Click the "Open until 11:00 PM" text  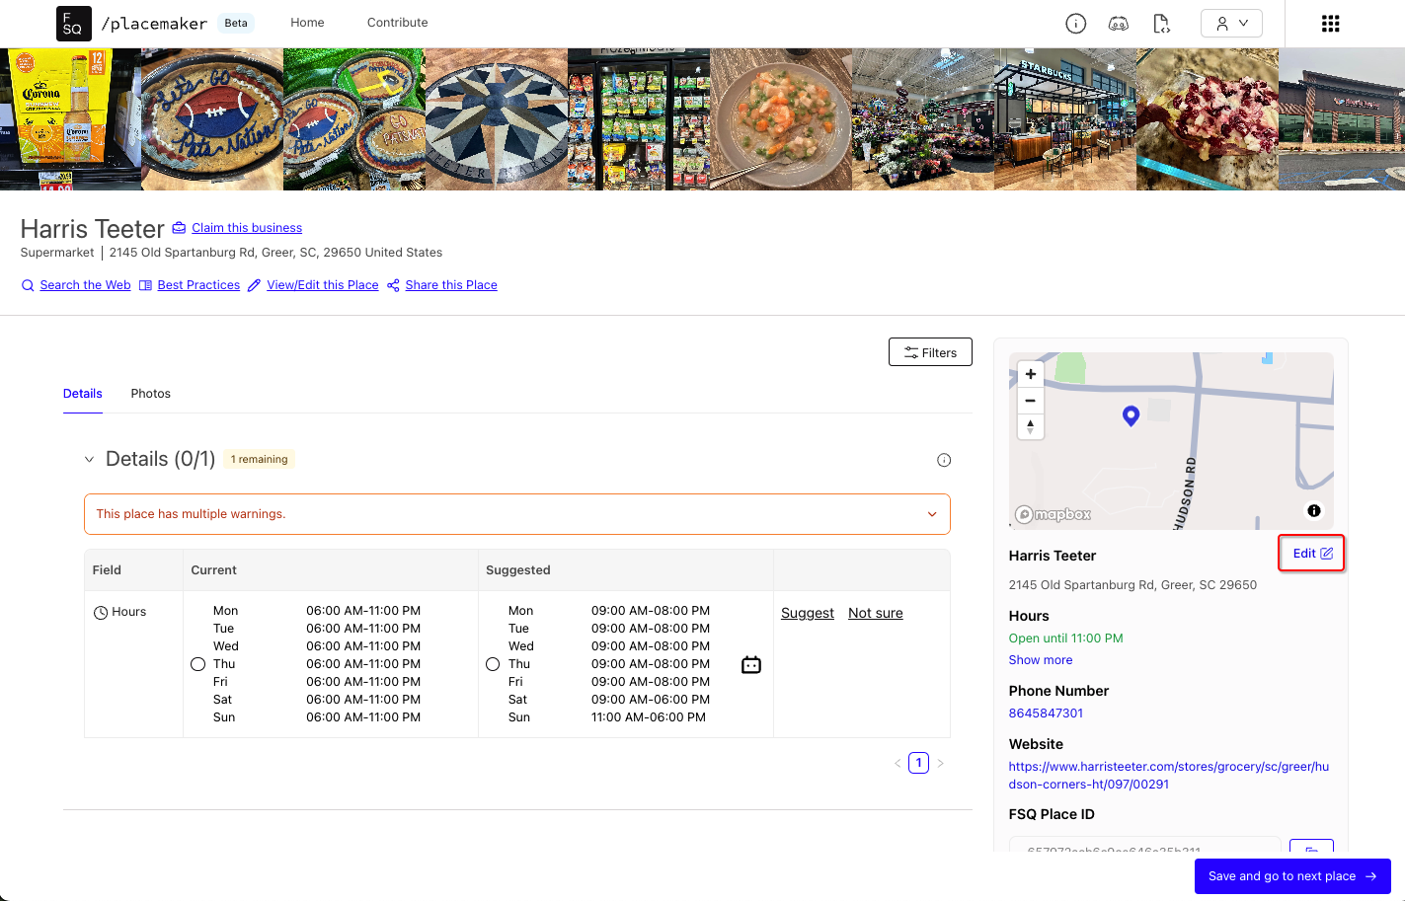(1066, 638)
